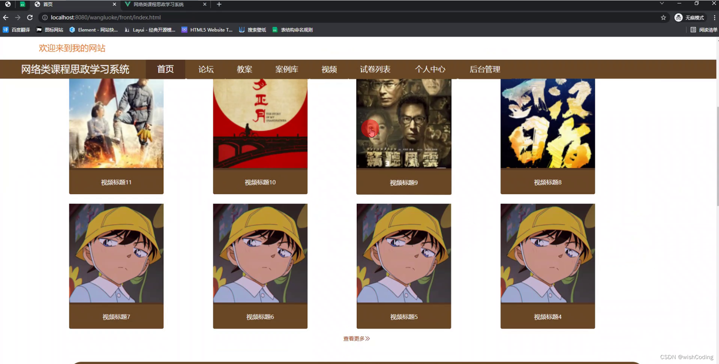Click the 网络类课程思政学习系统 site title

[x=75, y=69]
